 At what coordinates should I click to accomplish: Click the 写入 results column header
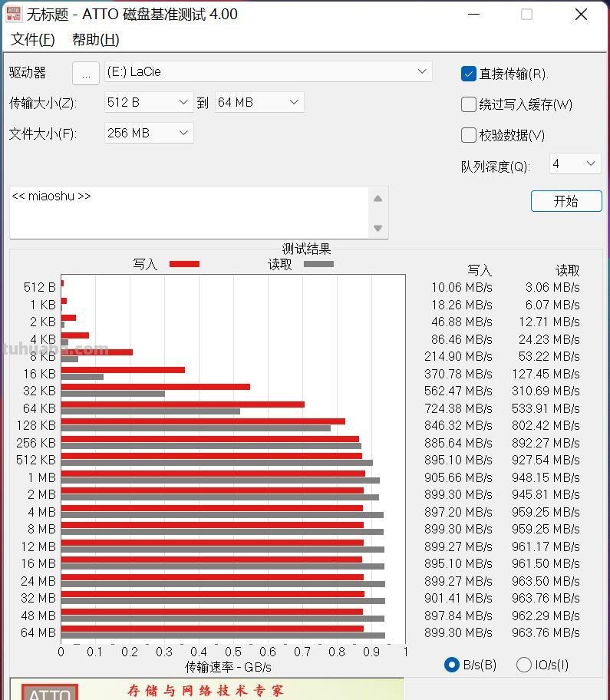point(480,270)
